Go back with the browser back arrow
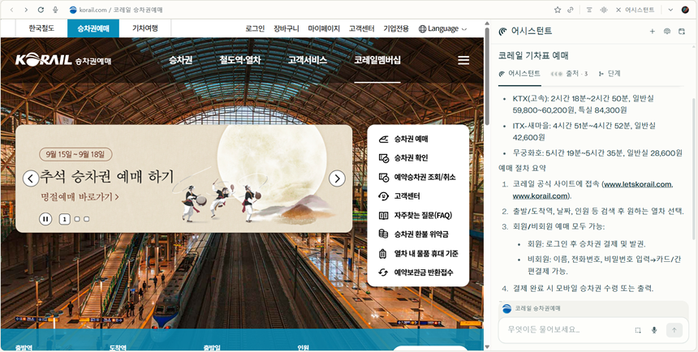The width and height of the screenshot is (698, 352). pos(11,10)
